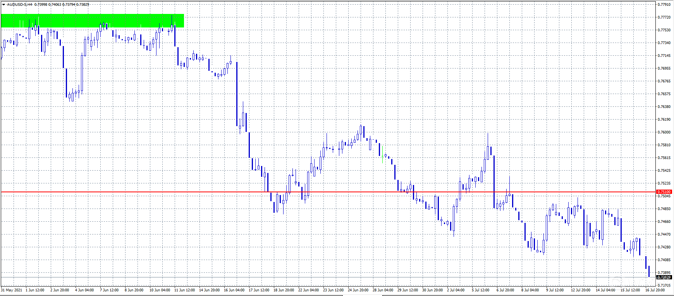
Task: Click the 2 Jul 04:00 time label
Action: pyautogui.click(x=456, y=290)
